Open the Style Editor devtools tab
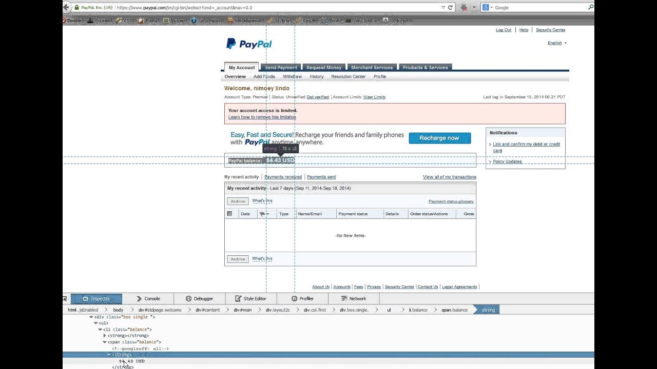Screen dimensions: 657x369 pos(250,299)
